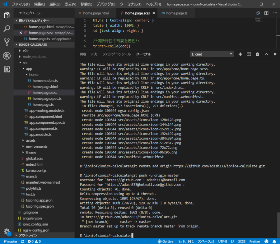
Task: Switch to the home.page.ts editor tab
Action: pyautogui.click(x=175, y=13)
